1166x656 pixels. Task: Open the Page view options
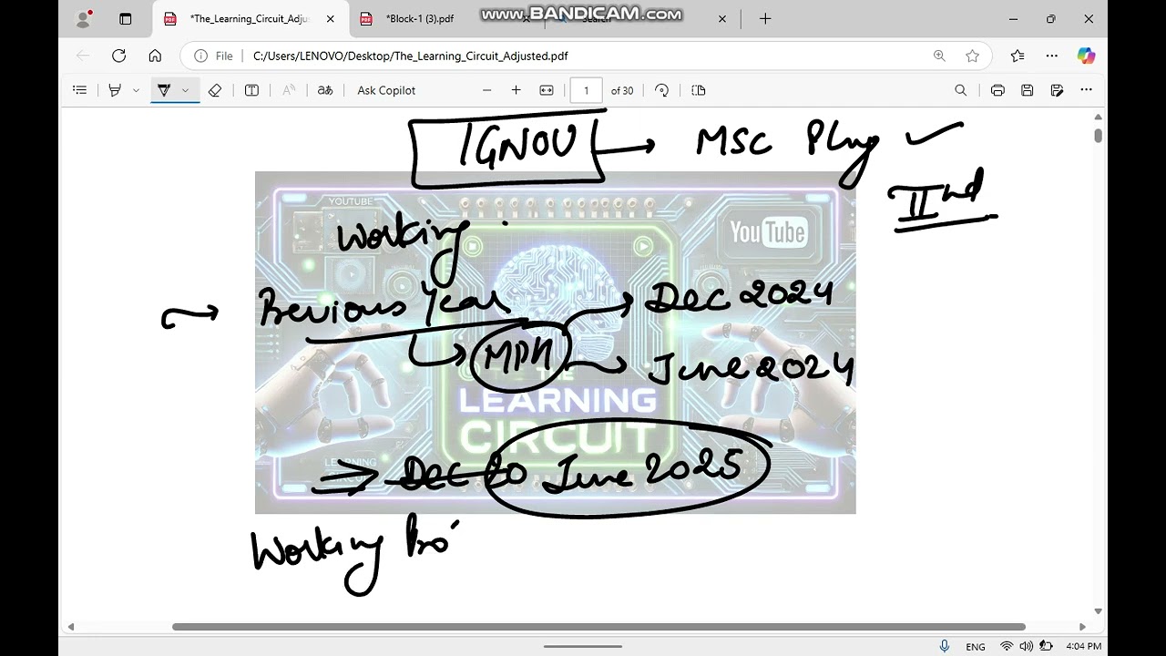699,90
